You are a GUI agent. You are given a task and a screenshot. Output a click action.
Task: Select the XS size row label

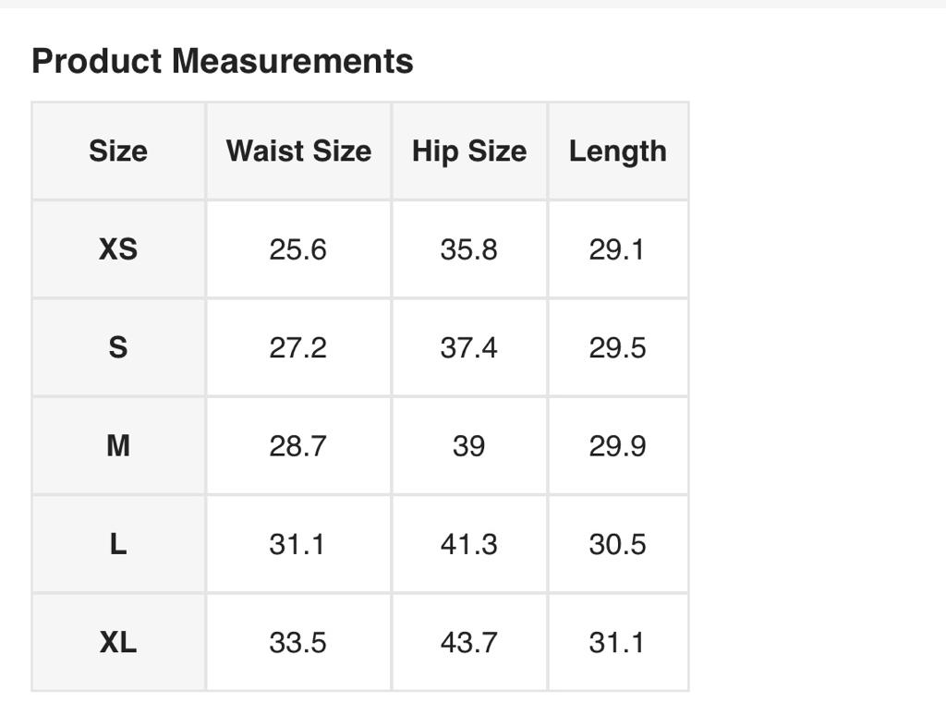[x=118, y=249]
